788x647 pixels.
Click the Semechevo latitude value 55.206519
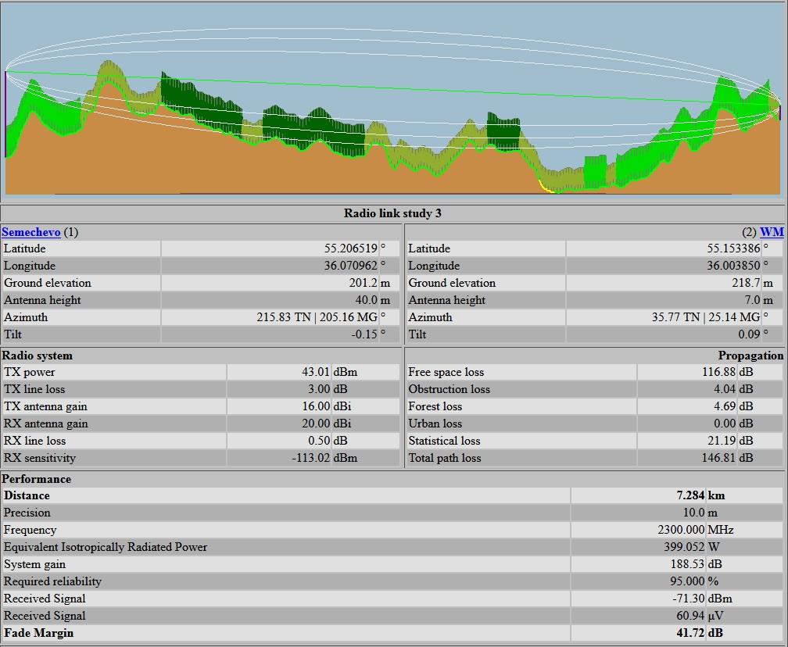click(x=351, y=248)
